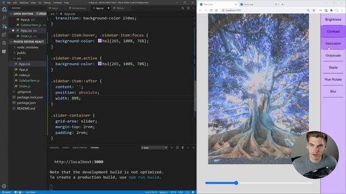Open the View menu
Viewport: 346px width, 194px height.
tap(34, 3)
